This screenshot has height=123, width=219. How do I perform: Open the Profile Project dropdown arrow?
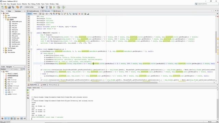coord(65,7)
